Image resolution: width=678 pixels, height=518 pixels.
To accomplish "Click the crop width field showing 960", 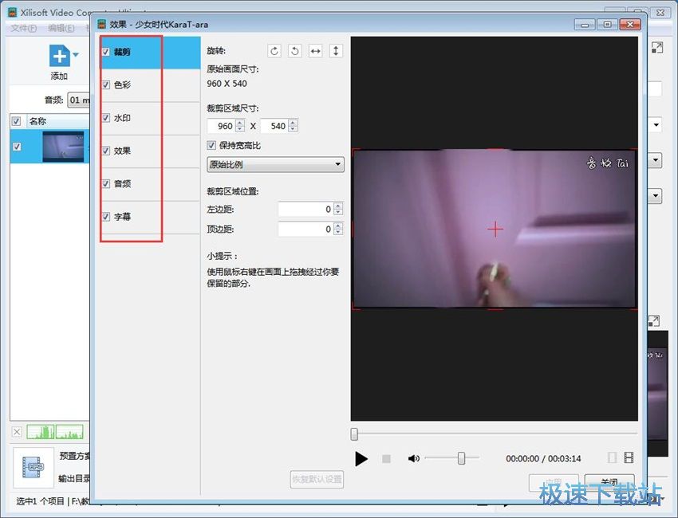I will (x=222, y=126).
